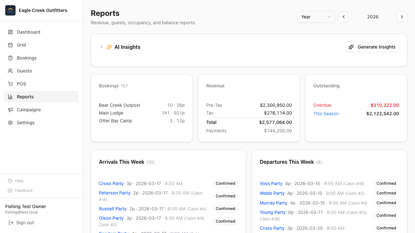Click the Confirmed badge on Voss Party

(386, 183)
